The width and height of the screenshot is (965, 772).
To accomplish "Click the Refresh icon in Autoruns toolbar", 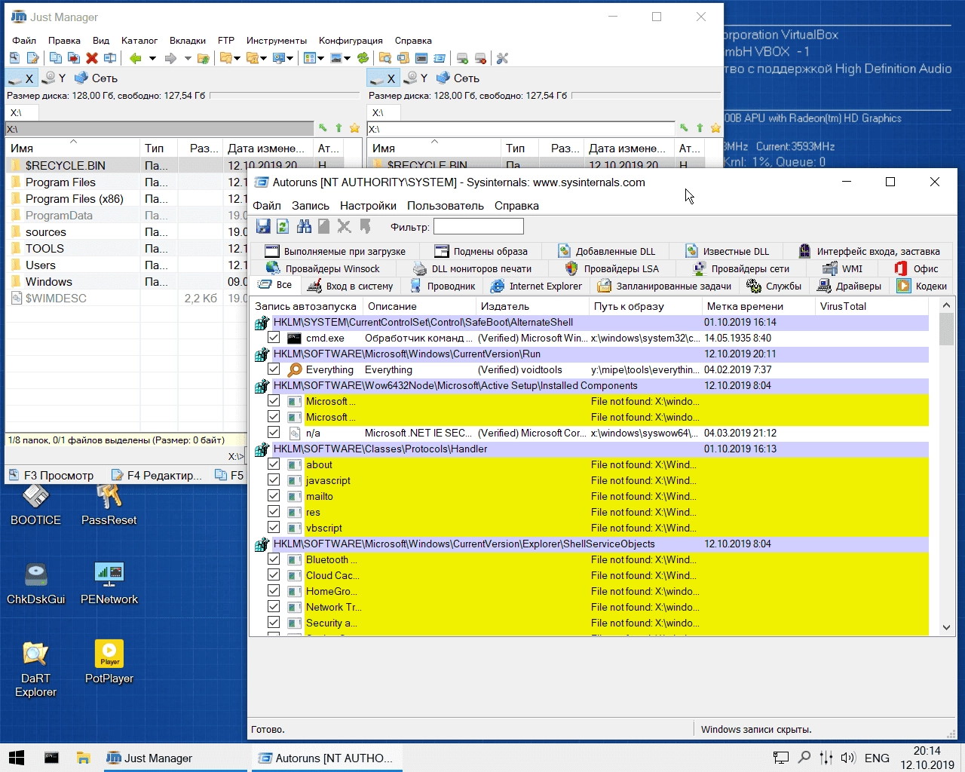I will (x=283, y=226).
